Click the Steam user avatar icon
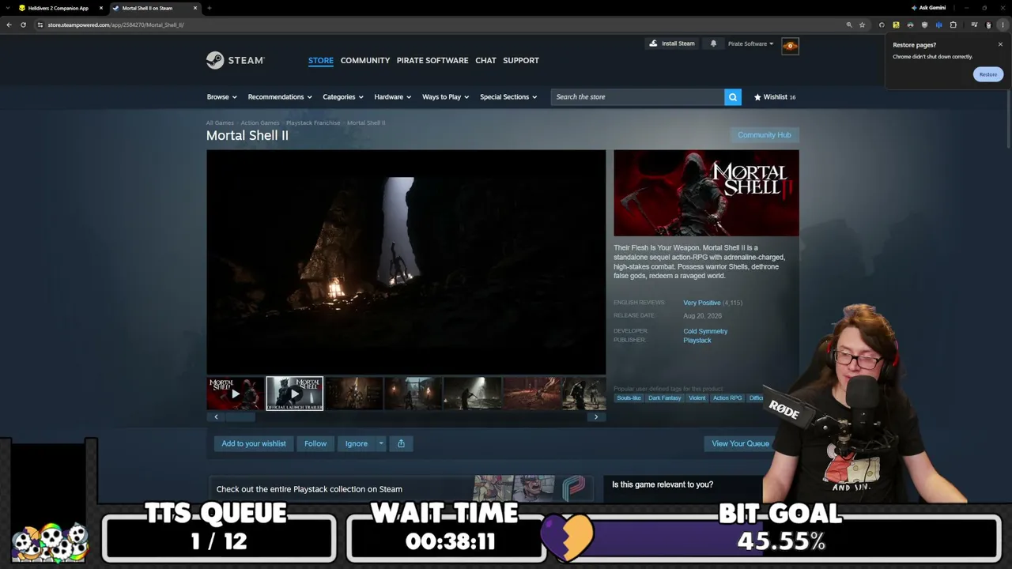 click(790, 46)
